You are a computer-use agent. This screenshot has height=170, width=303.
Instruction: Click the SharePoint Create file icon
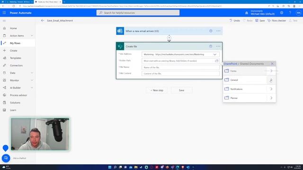pos(120,46)
